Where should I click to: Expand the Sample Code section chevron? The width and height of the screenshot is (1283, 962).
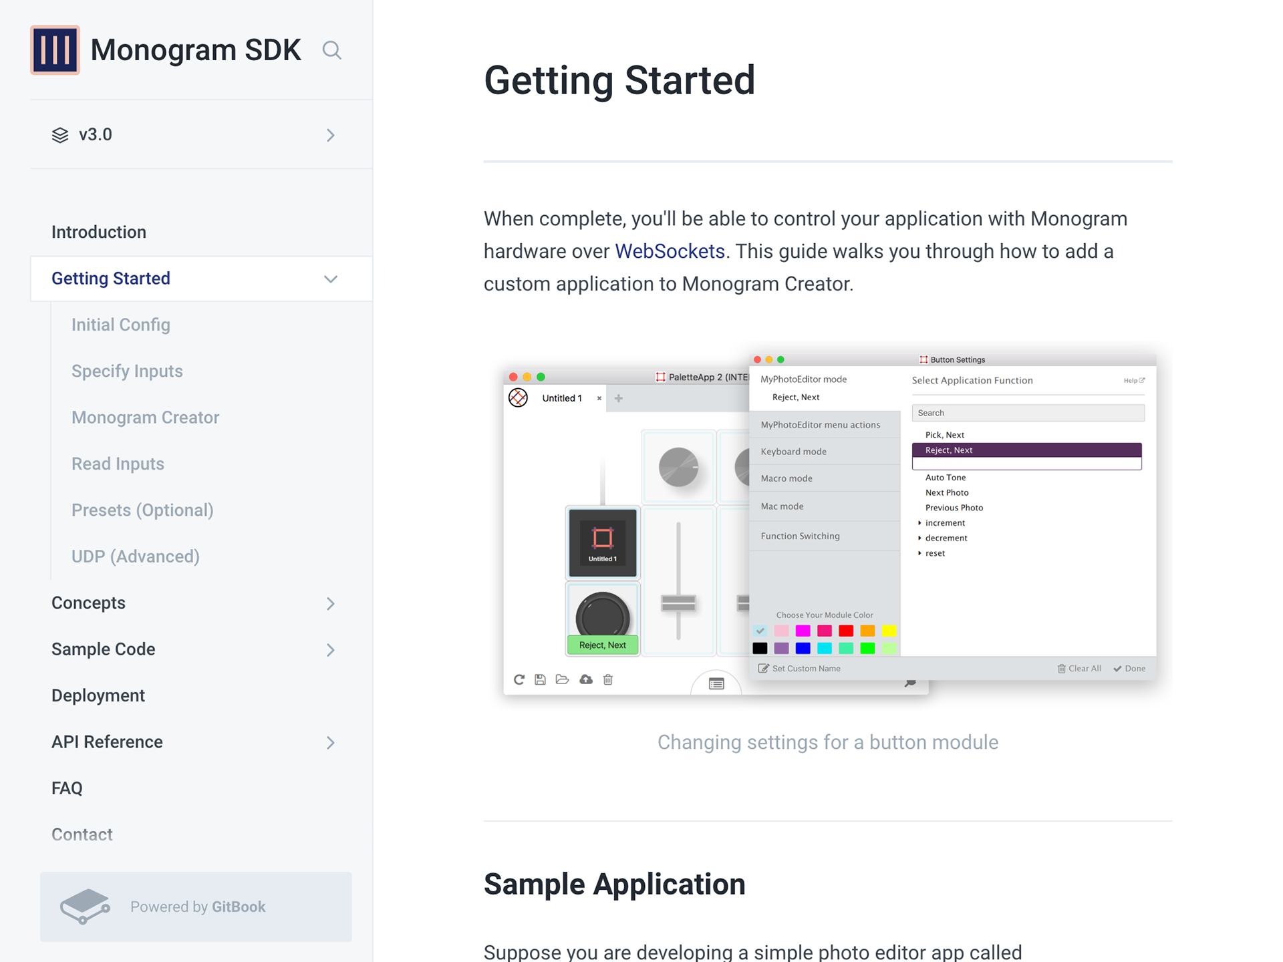[331, 650]
